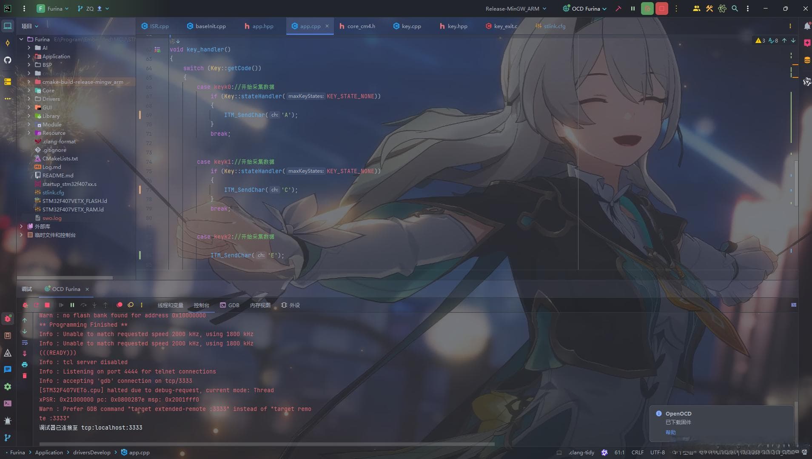This screenshot has width=812, height=459.
Task: Open the 项目 view dropdown
Action: [30, 26]
